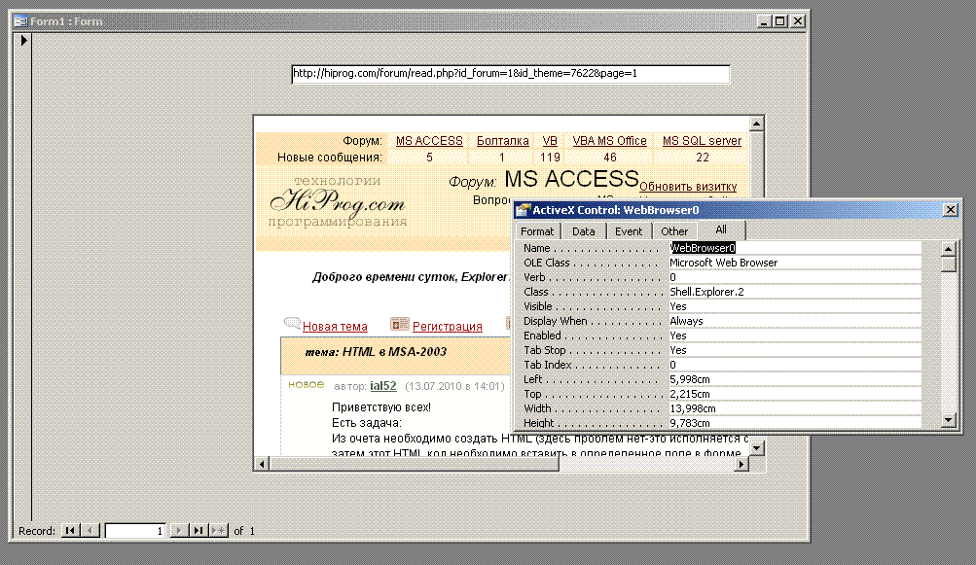
Task: Click the Новая тема link
Action: (335, 326)
